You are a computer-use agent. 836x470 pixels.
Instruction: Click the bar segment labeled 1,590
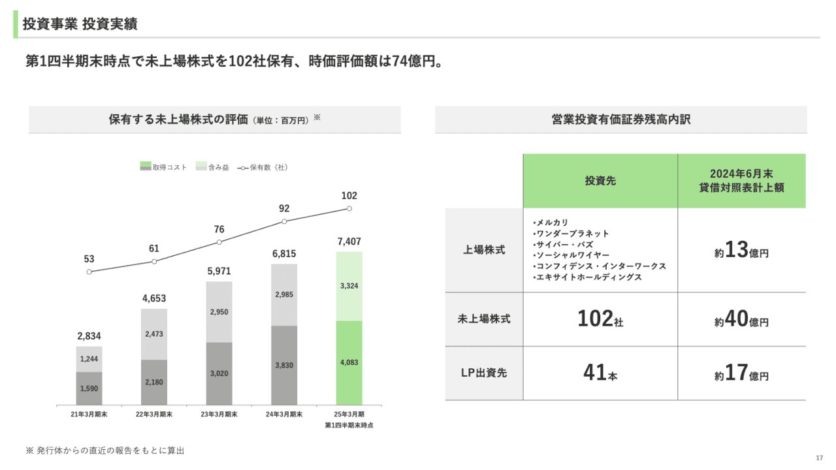pyautogui.click(x=89, y=388)
